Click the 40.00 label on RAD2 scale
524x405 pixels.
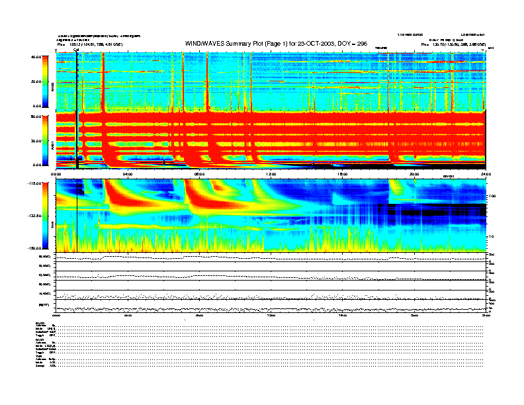point(36,57)
